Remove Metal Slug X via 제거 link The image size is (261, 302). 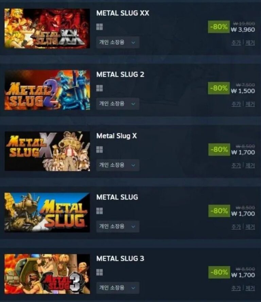coord(250,165)
